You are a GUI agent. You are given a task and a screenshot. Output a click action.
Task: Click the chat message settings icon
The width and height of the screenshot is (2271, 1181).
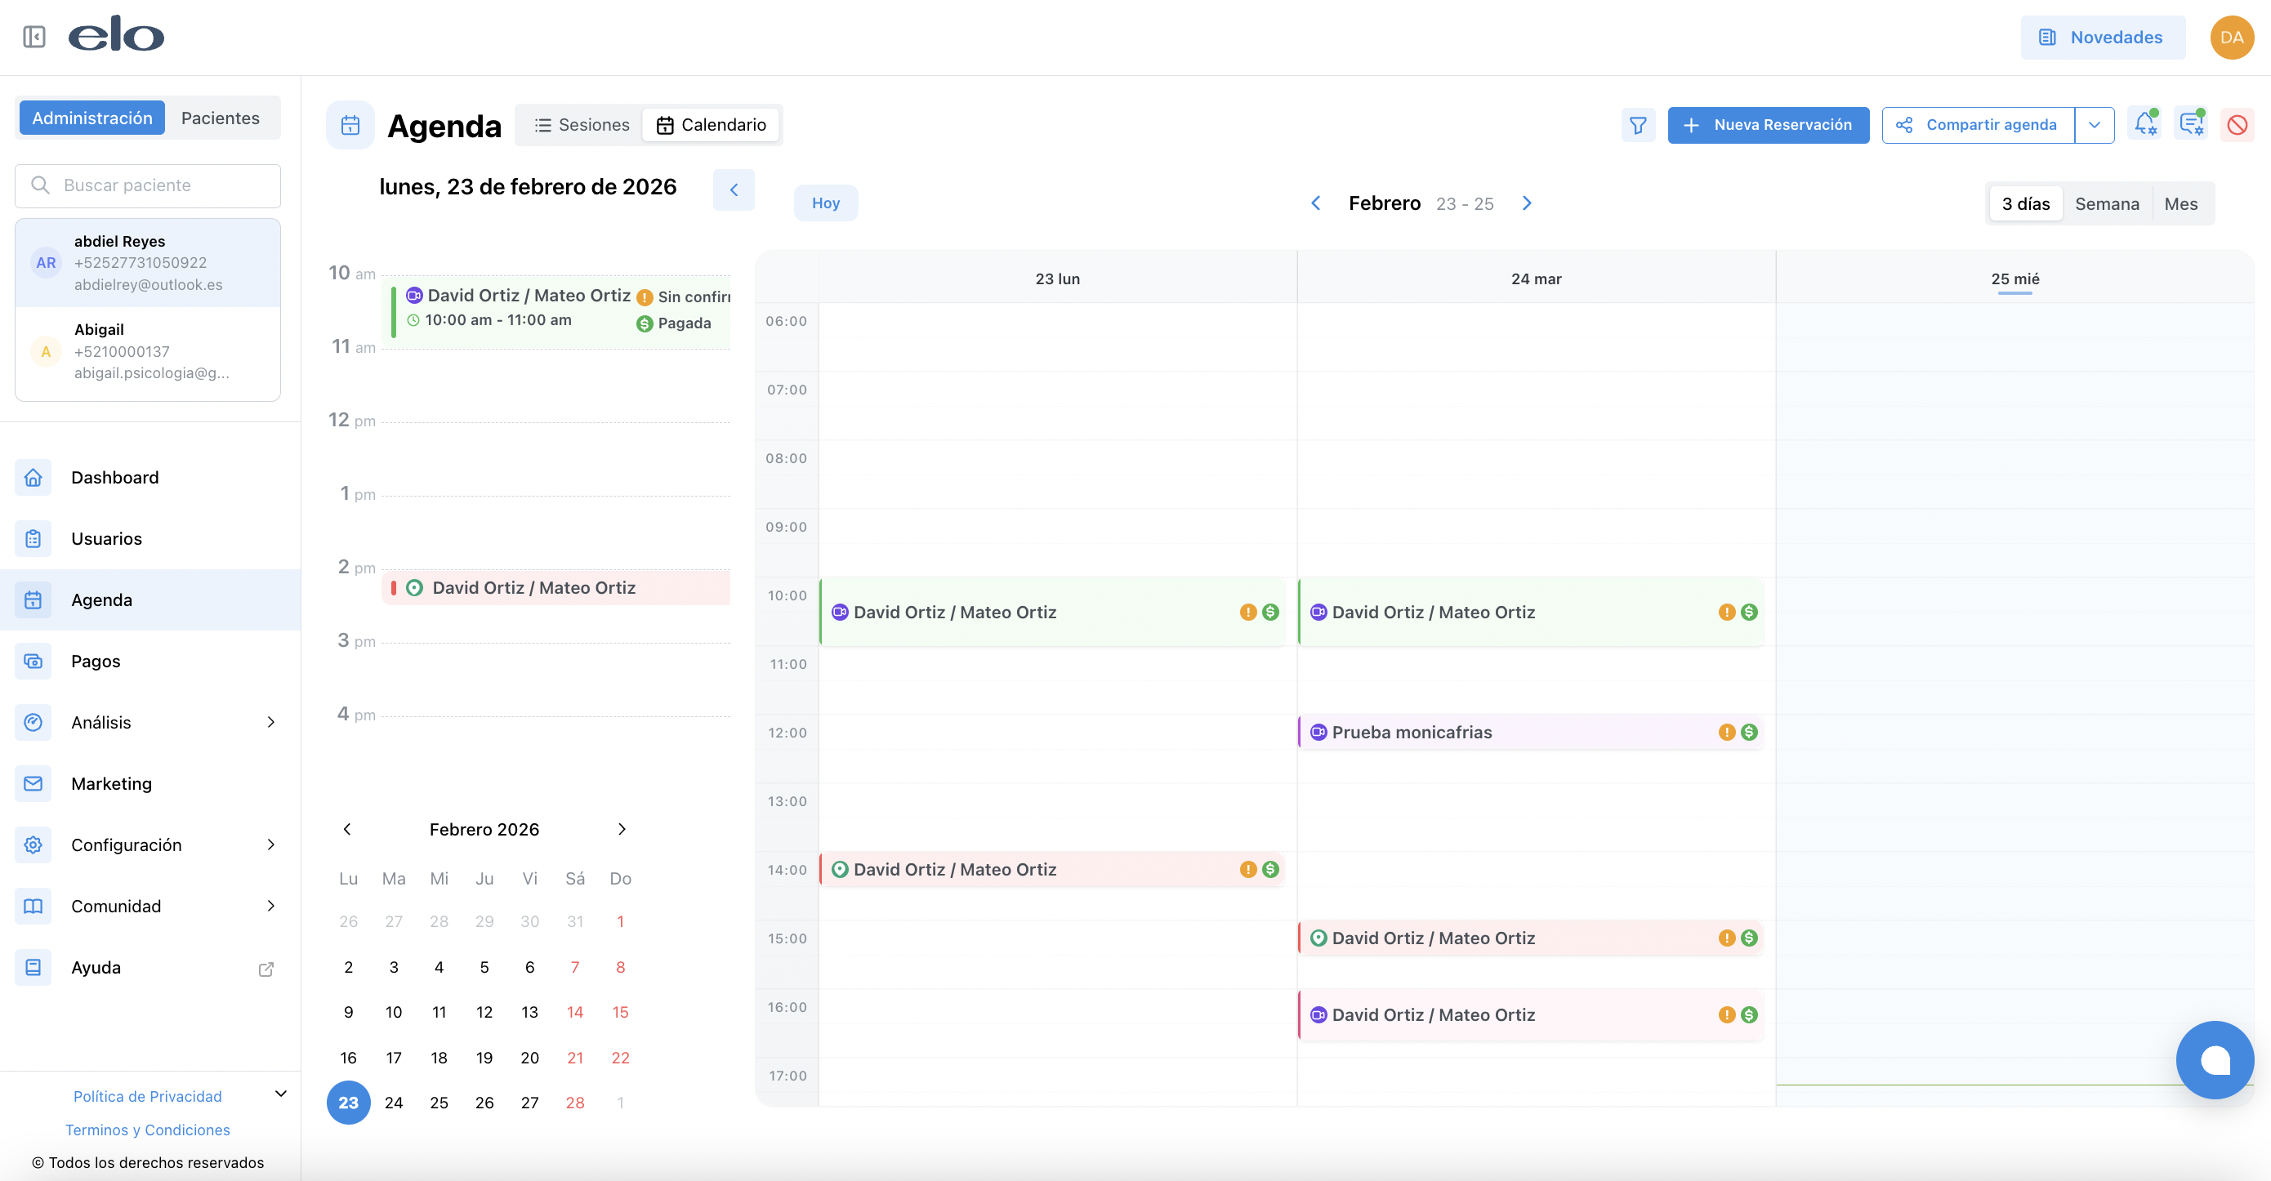(x=2191, y=124)
